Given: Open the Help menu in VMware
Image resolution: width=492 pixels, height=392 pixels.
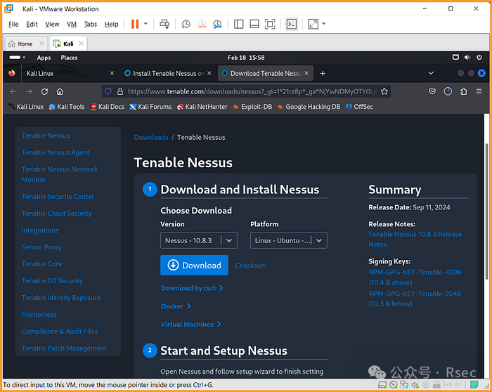Looking at the screenshot, I should (x=111, y=24).
